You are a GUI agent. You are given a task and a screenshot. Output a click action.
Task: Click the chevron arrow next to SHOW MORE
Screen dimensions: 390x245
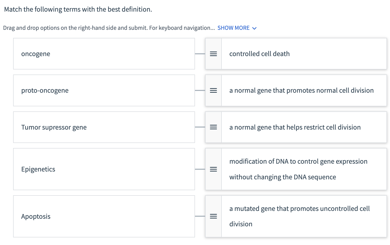click(x=254, y=28)
